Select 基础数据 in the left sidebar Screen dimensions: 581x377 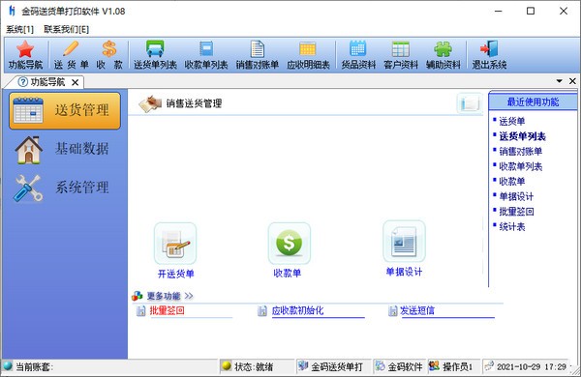click(65, 149)
